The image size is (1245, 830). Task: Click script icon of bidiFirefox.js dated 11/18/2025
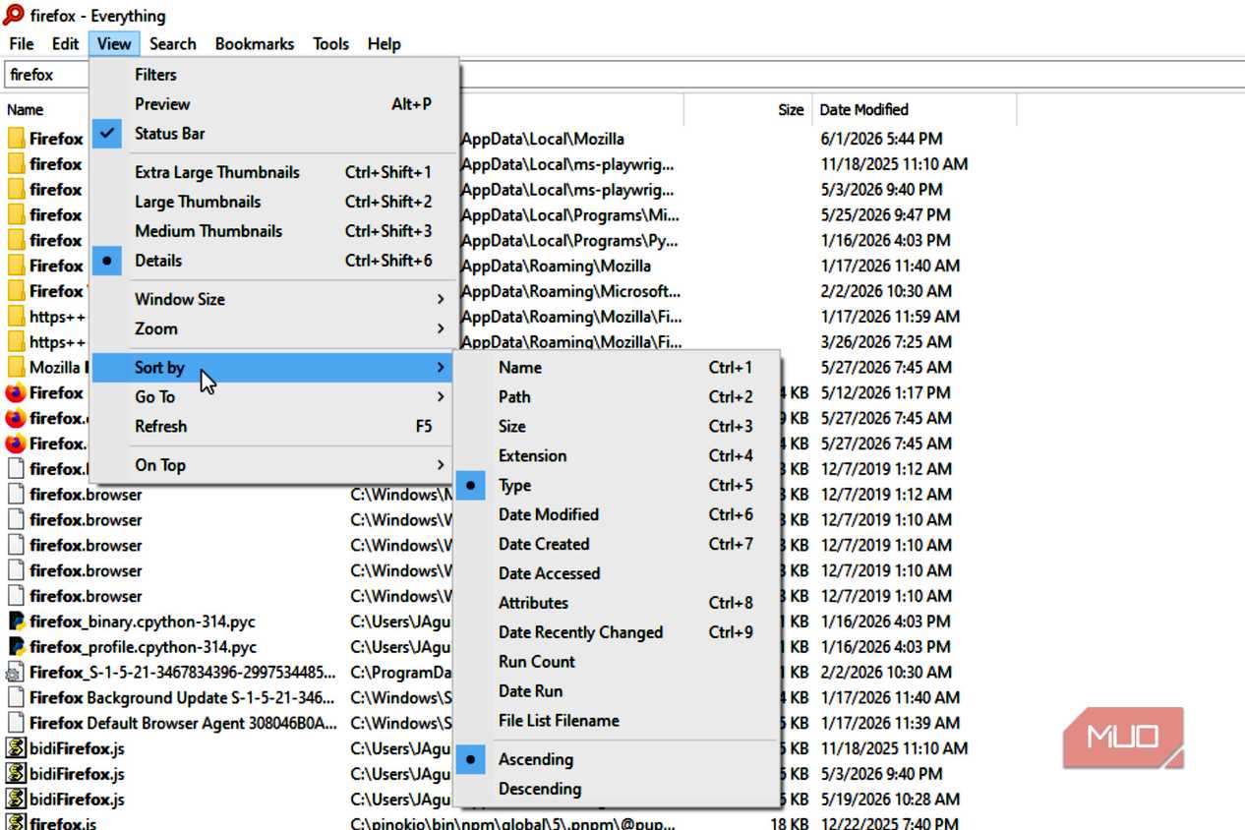16,748
